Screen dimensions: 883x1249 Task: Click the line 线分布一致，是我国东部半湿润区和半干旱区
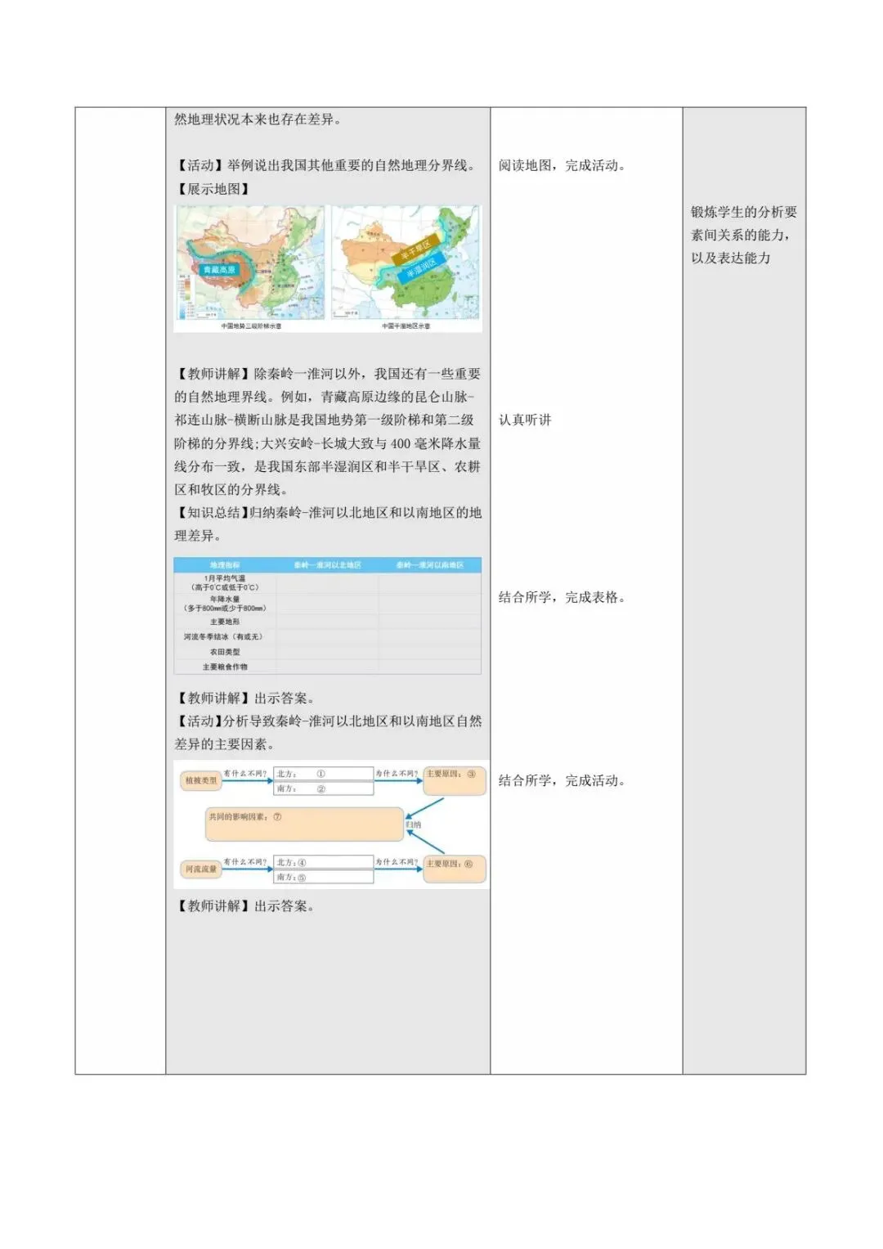click(x=328, y=466)
